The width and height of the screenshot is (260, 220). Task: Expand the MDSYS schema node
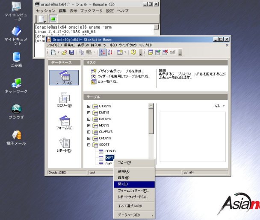[x=89, y=126]
